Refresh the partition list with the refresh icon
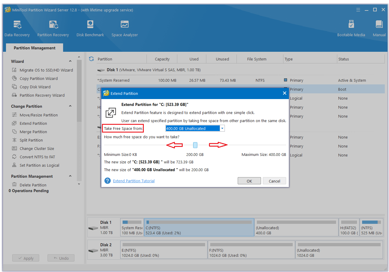This screenshot has width=389, height=272. 91,59
